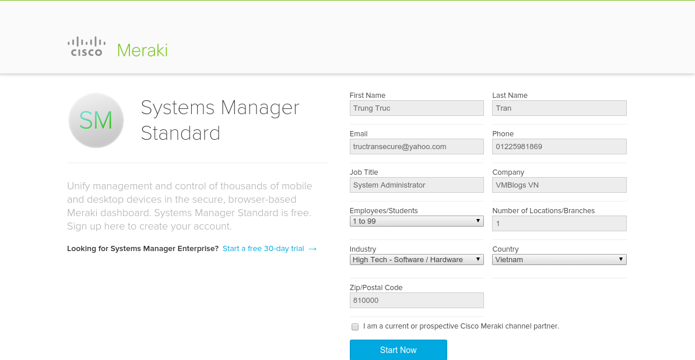Click the First Name input field
This screenshot has width=695, height=360.
coord(416,108)
